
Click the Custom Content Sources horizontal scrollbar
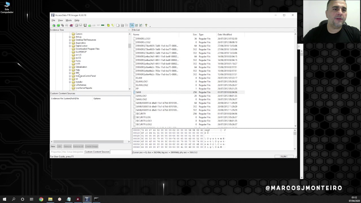click(x=88, y=142)
